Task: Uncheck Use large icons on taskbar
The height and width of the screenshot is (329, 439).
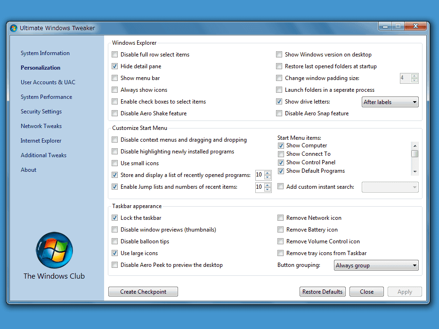Action: (x=114, y=253)
